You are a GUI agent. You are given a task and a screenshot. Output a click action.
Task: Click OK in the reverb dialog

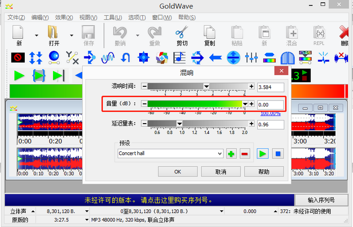pyautogui.click(x=178, y=172)
